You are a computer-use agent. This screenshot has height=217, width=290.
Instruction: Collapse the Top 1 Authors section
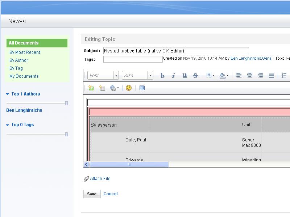point(8,94)
